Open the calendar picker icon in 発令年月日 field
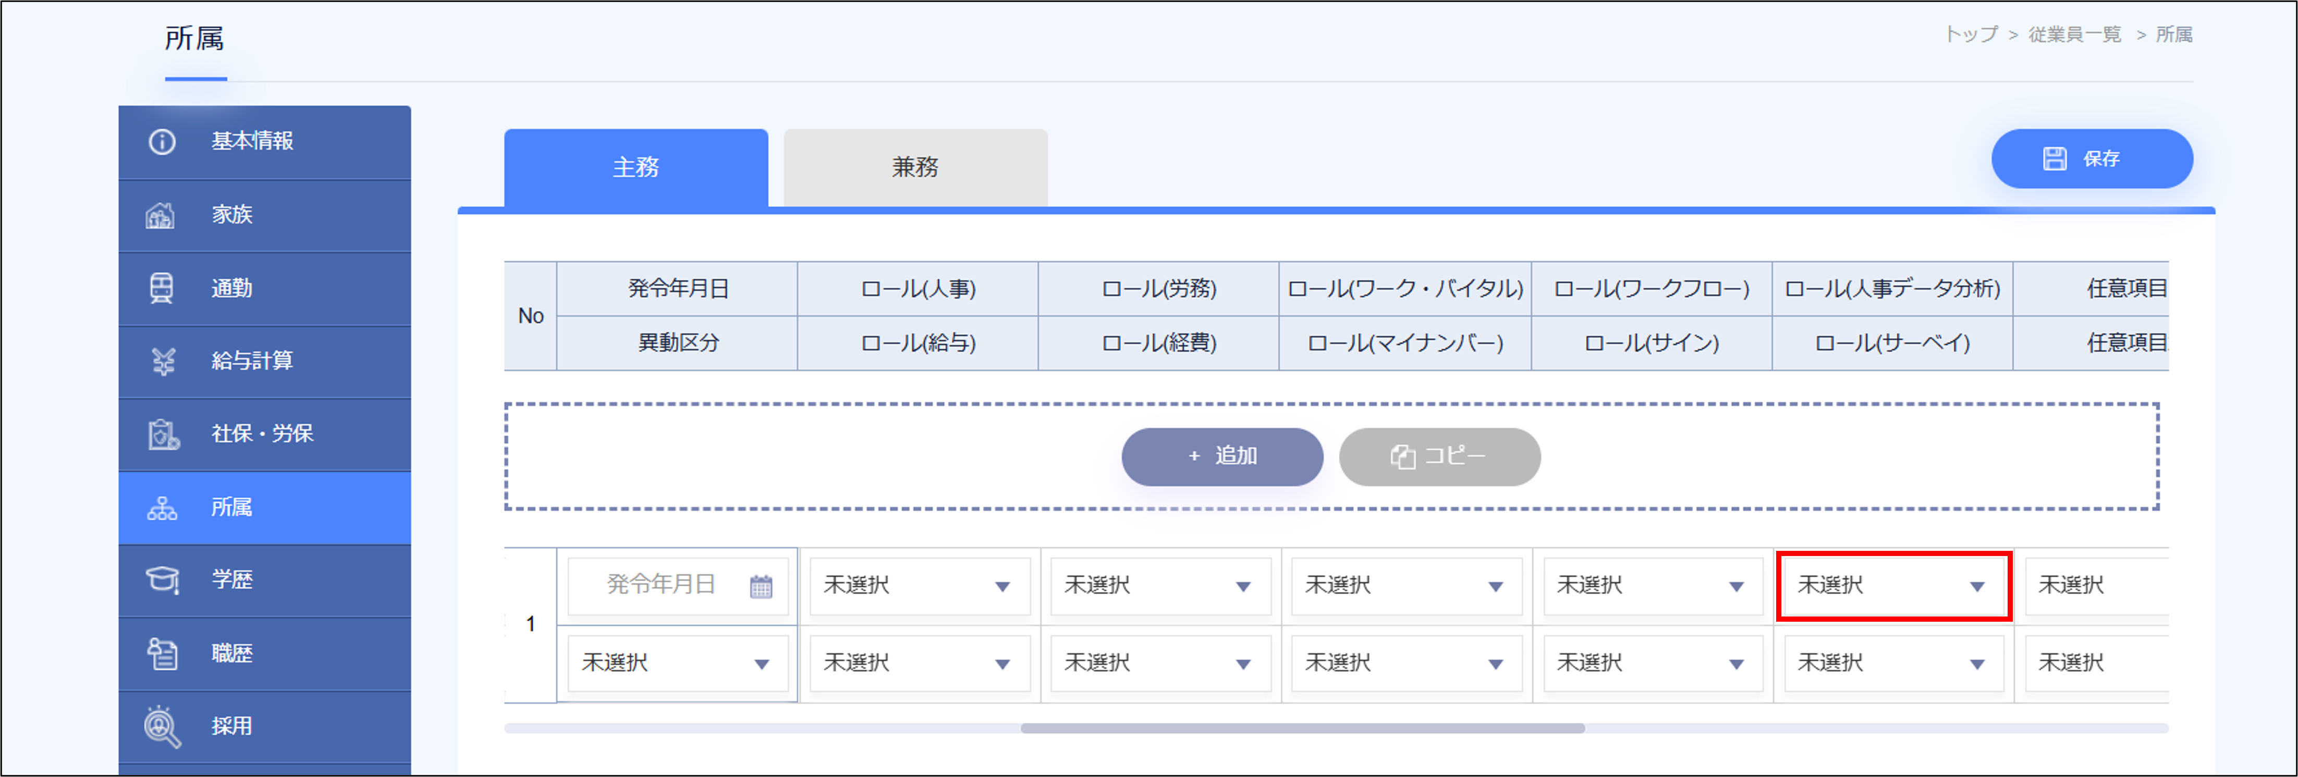Viewport: 2298px width, 777px height. [x=761, y=586]
